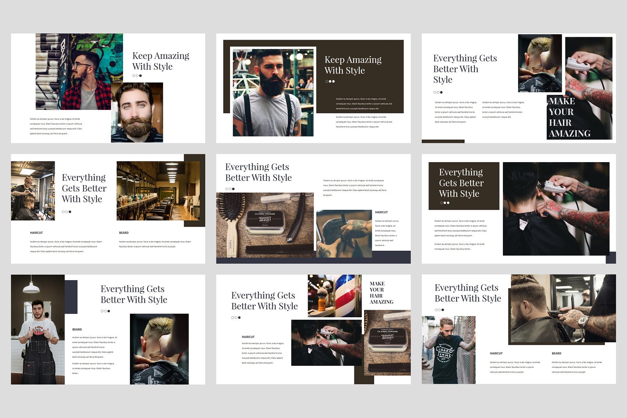The image size is (627, 418).
Task: Click the barbershop interior chairs photo
Action: (158, 191)
